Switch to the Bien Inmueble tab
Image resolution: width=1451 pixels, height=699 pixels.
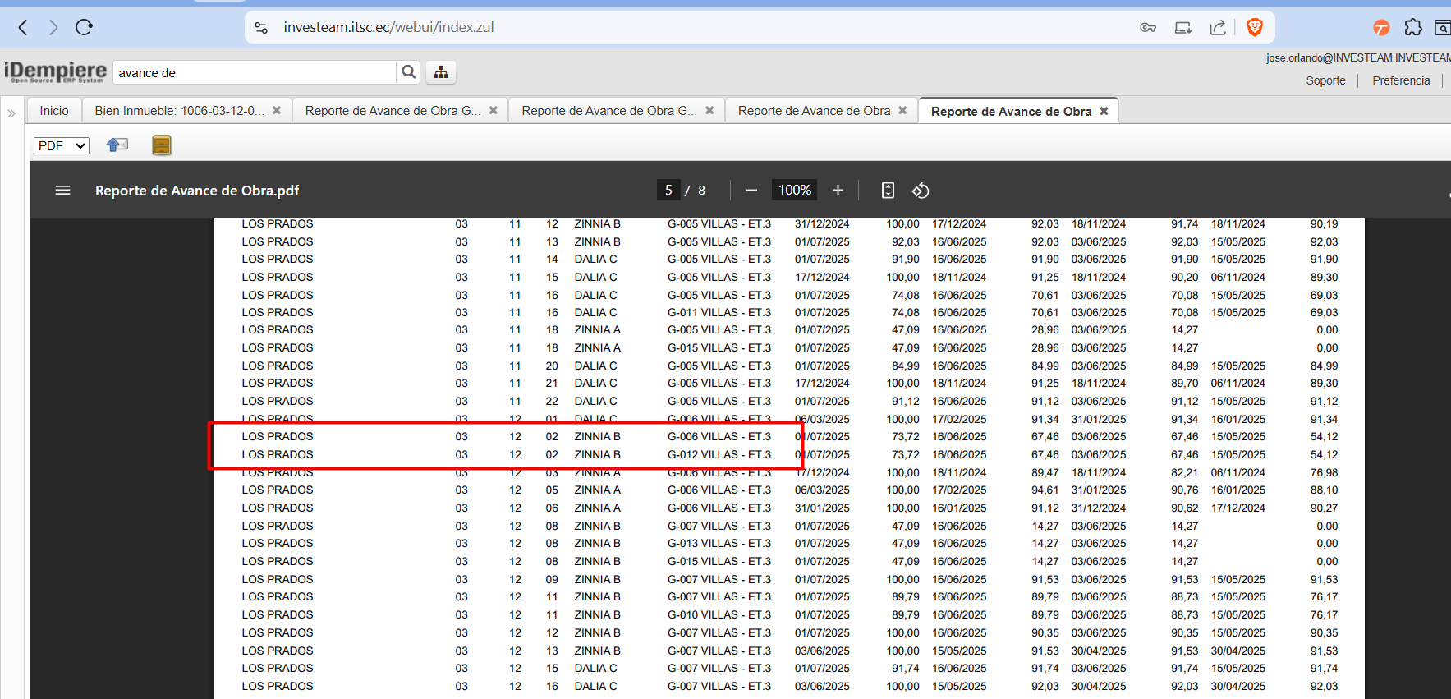[179, 111]
